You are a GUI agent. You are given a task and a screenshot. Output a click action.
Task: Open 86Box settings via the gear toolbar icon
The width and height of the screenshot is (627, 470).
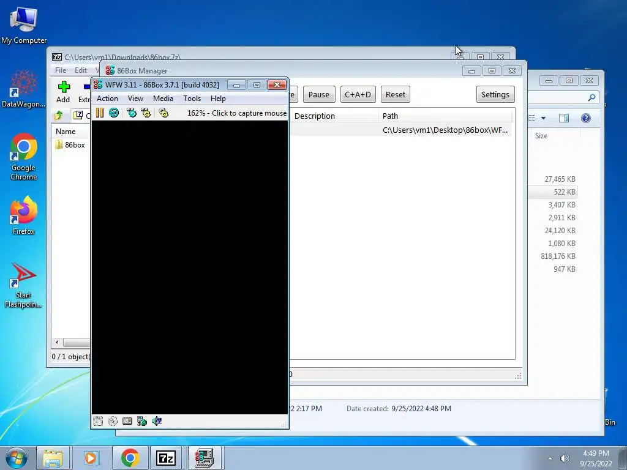point(163,113)
